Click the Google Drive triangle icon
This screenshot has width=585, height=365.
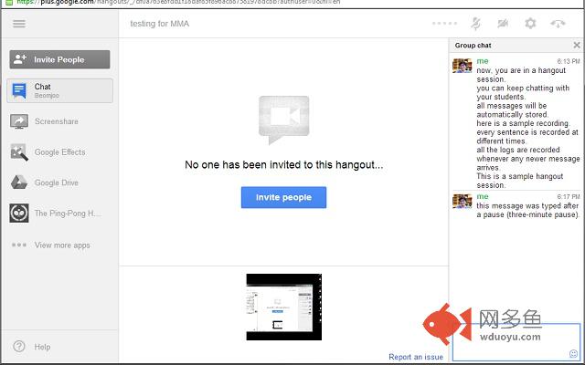(x=19, y=182)
